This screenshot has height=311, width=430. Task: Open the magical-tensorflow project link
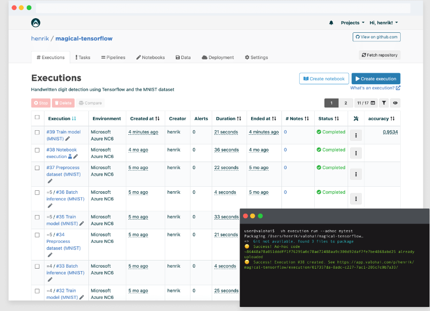tap(84, 39)
